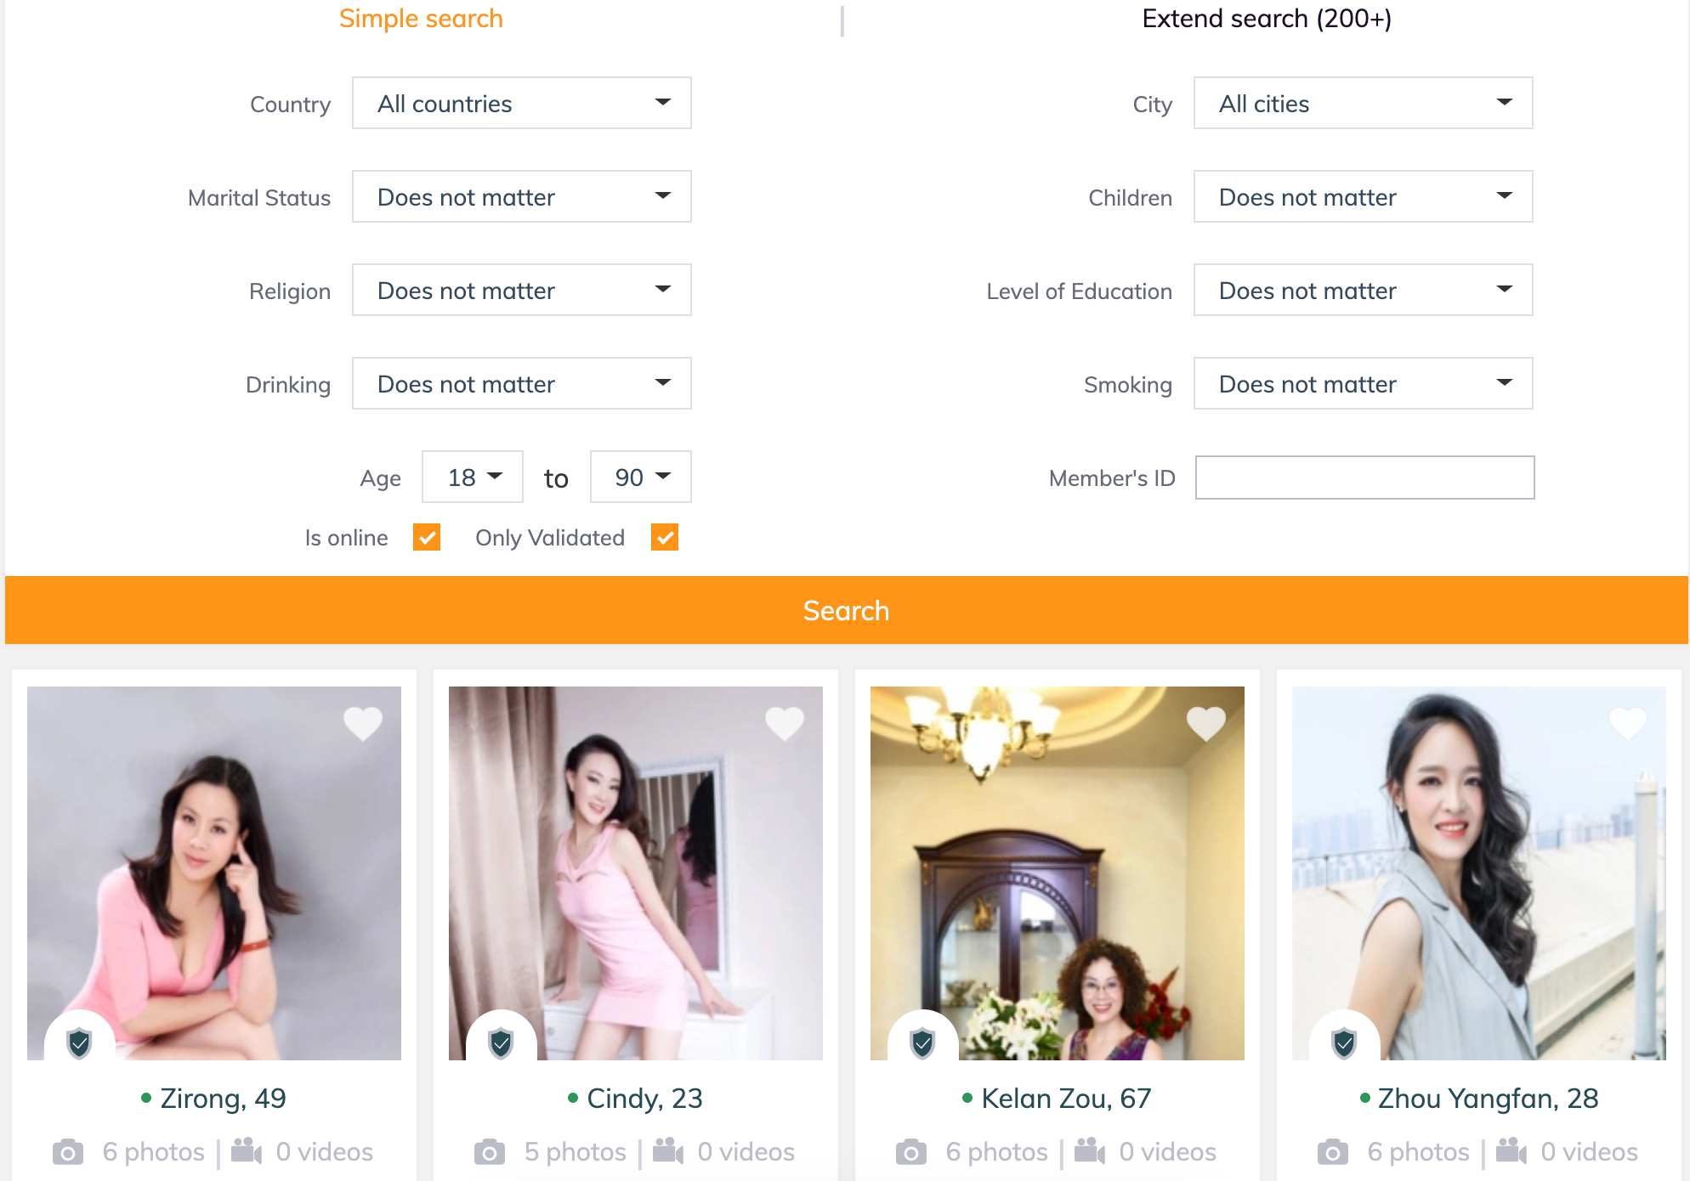The image size is (1690, 1181).
Task: Open the Level of Education dropdown
Action: coord(1364,290)
